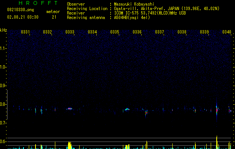The height and width of the screenshot is (149, 235).
Task: Click the ICOM IC-575 receiver frequency text
Action: [150, 13]
